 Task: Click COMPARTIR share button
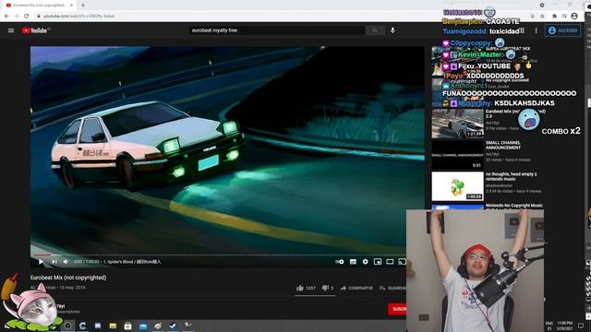356,288
